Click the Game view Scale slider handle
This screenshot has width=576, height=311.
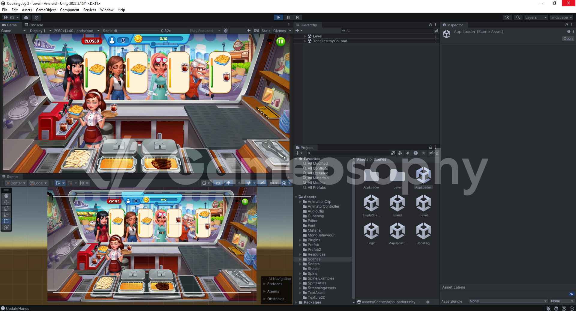coord(116,31)
